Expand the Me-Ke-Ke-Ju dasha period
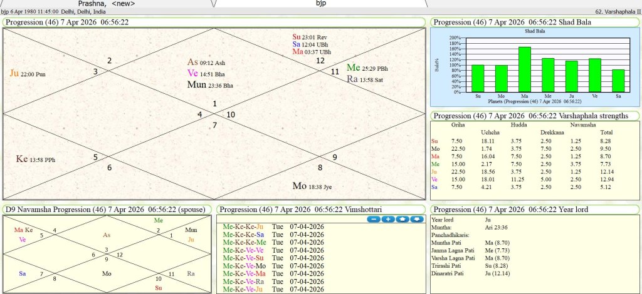The height and width of the screenshot is (294, 642). (243, 227)
